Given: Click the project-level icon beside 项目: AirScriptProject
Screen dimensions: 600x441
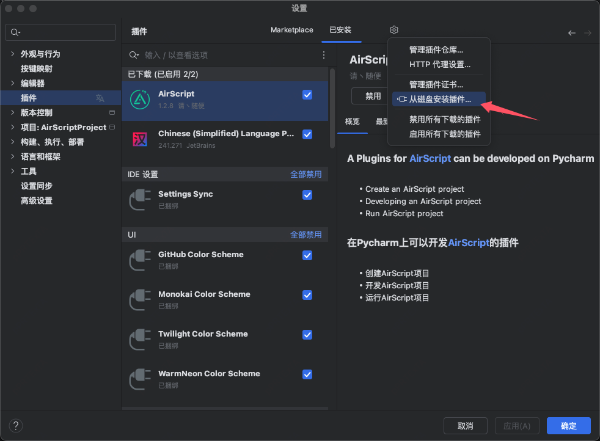Looking at the screenshot, I should coord(112,127).
